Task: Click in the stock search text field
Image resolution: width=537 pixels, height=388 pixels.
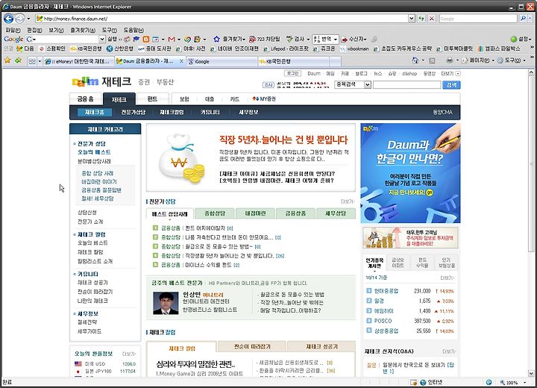Action: pyautogui.click(x=406, y=84)
